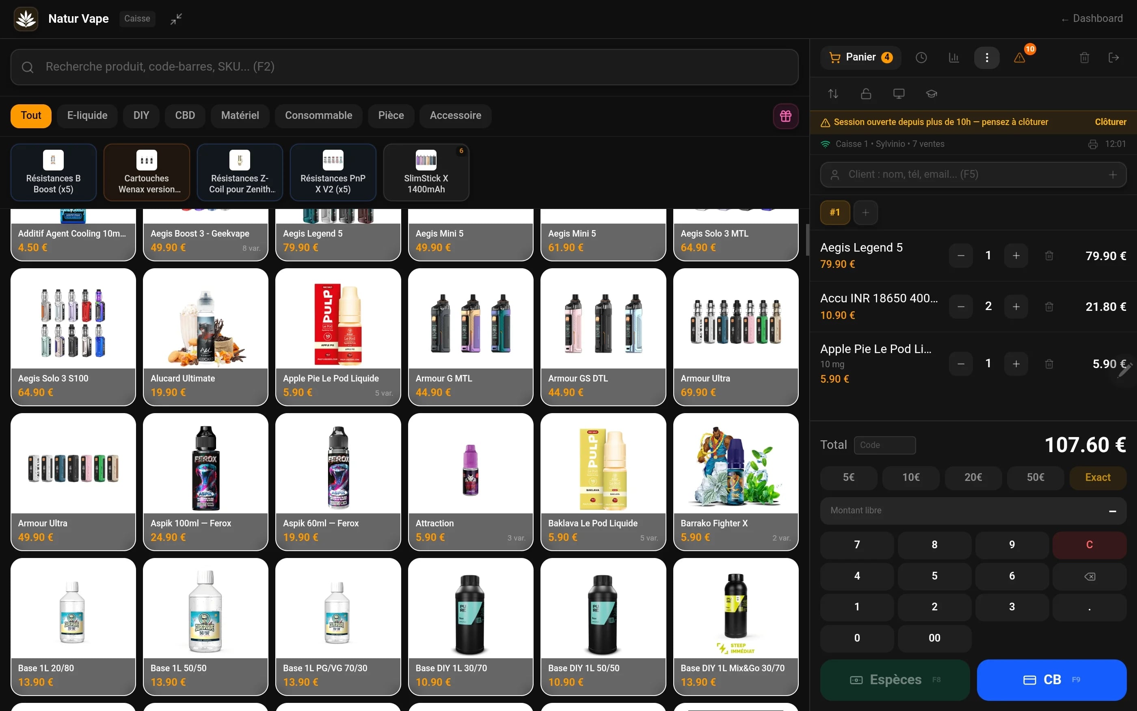1137x711 pixels.
Task: Select the Barrako Fighter X product
Action: [736, 482]
